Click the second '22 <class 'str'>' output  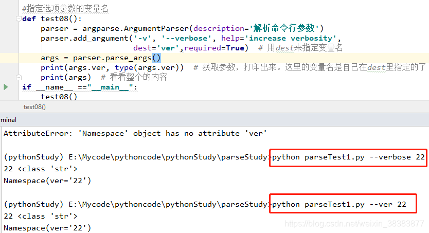[x=41, y=217]
